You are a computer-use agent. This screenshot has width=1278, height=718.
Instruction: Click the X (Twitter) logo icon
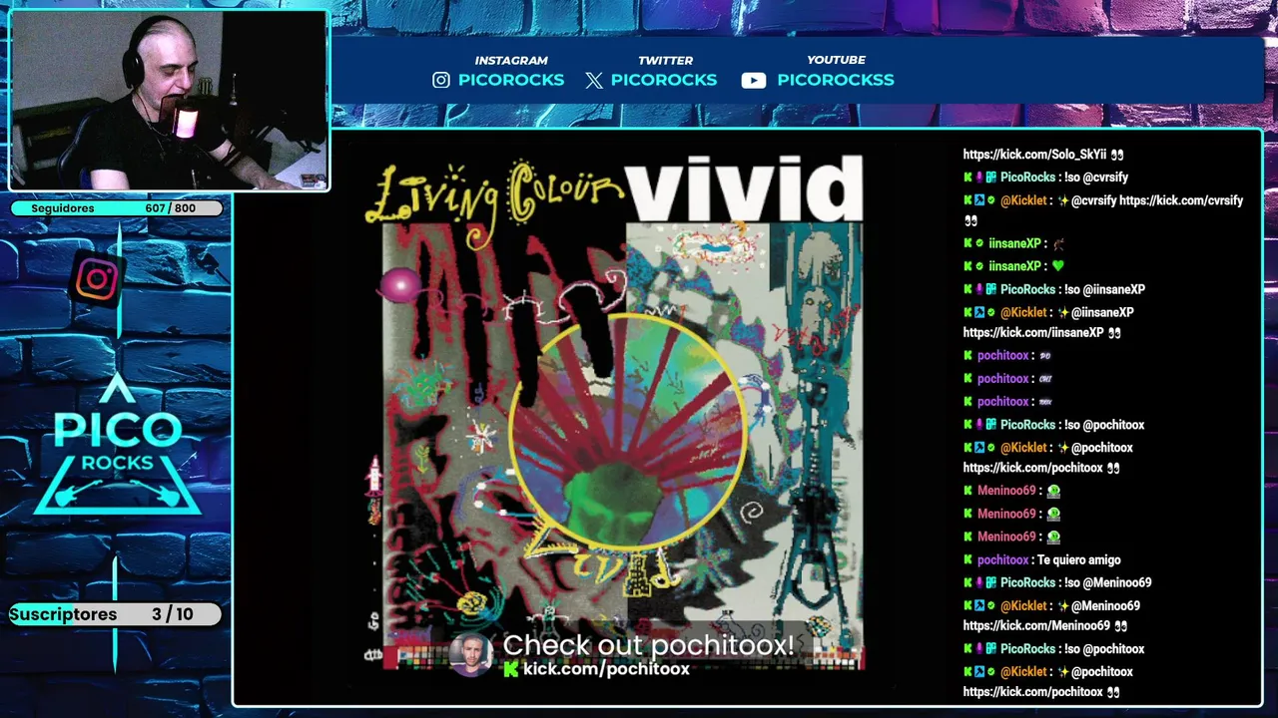click(594, 80)
